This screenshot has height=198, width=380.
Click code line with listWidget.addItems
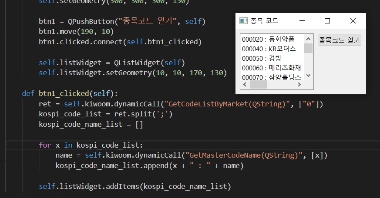tap(135, 186)
